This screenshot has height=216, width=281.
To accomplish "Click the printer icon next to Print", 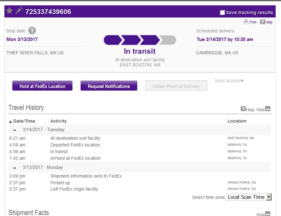I will pyautogui.click(x=246, y=22).
